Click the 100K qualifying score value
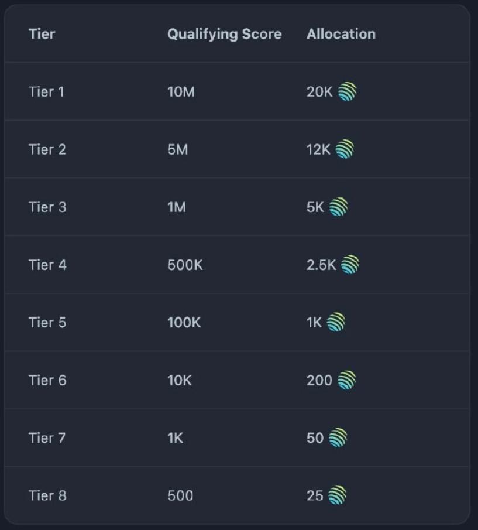Screen dimensions: 478x530 (184, 322)
